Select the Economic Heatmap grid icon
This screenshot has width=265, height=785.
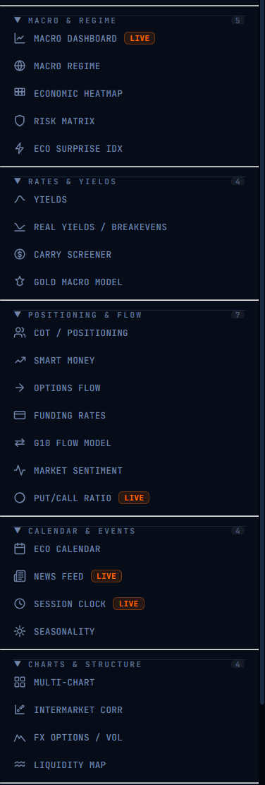(x=20, y=92)
